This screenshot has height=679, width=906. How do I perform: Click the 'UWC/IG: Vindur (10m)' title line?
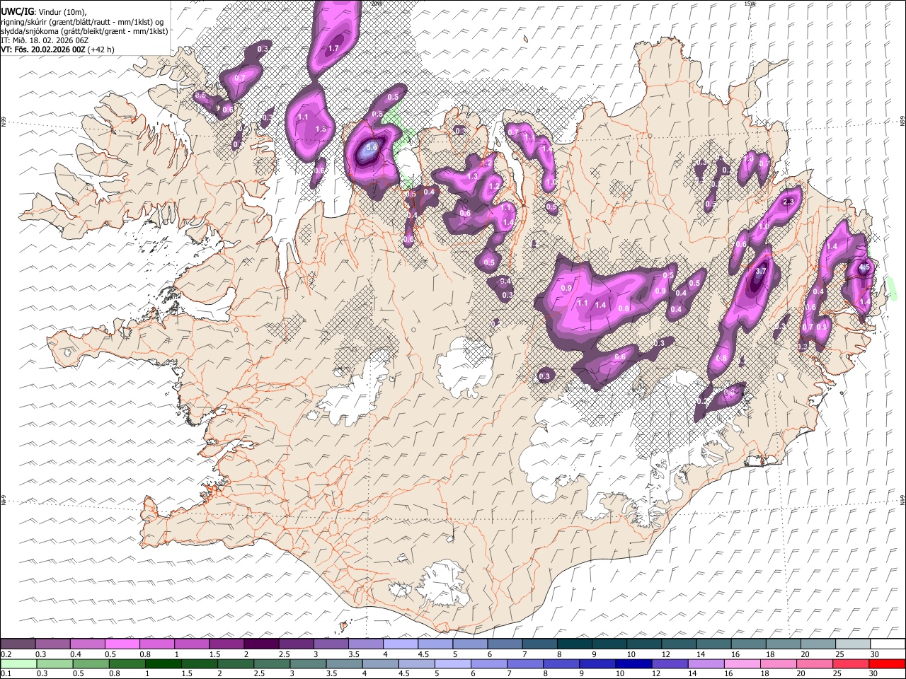coord(44,12)
